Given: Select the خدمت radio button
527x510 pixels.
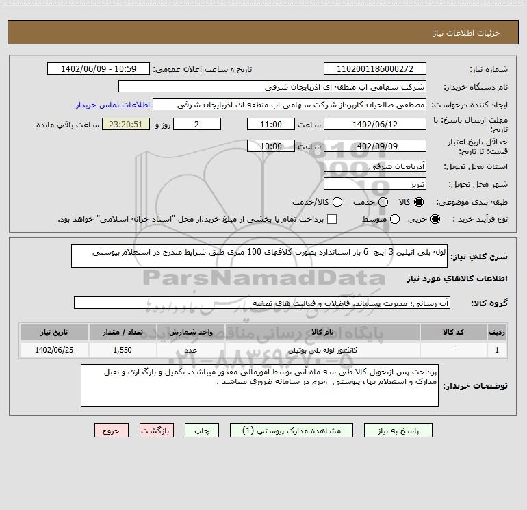Looking at the screenshot, I should 383,202.
